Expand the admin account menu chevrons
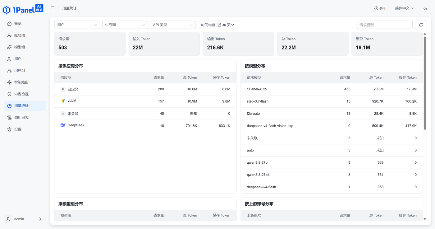This screenshot has width=435, height=229. pyautogui.click(x=40, y=219)
